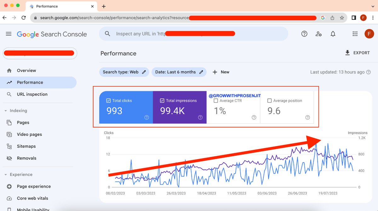The width and height of the screenshot is (378, 211).
Task: Toggle the browser side panel icon
Action: (354, 18)
